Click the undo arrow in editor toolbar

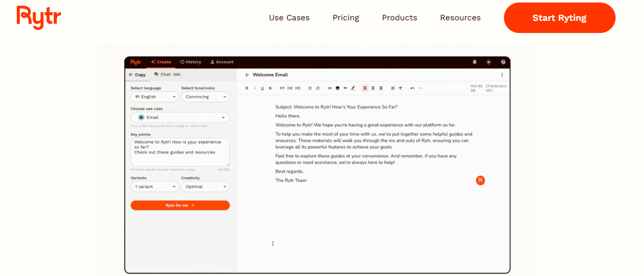click(x=413, y=88)
